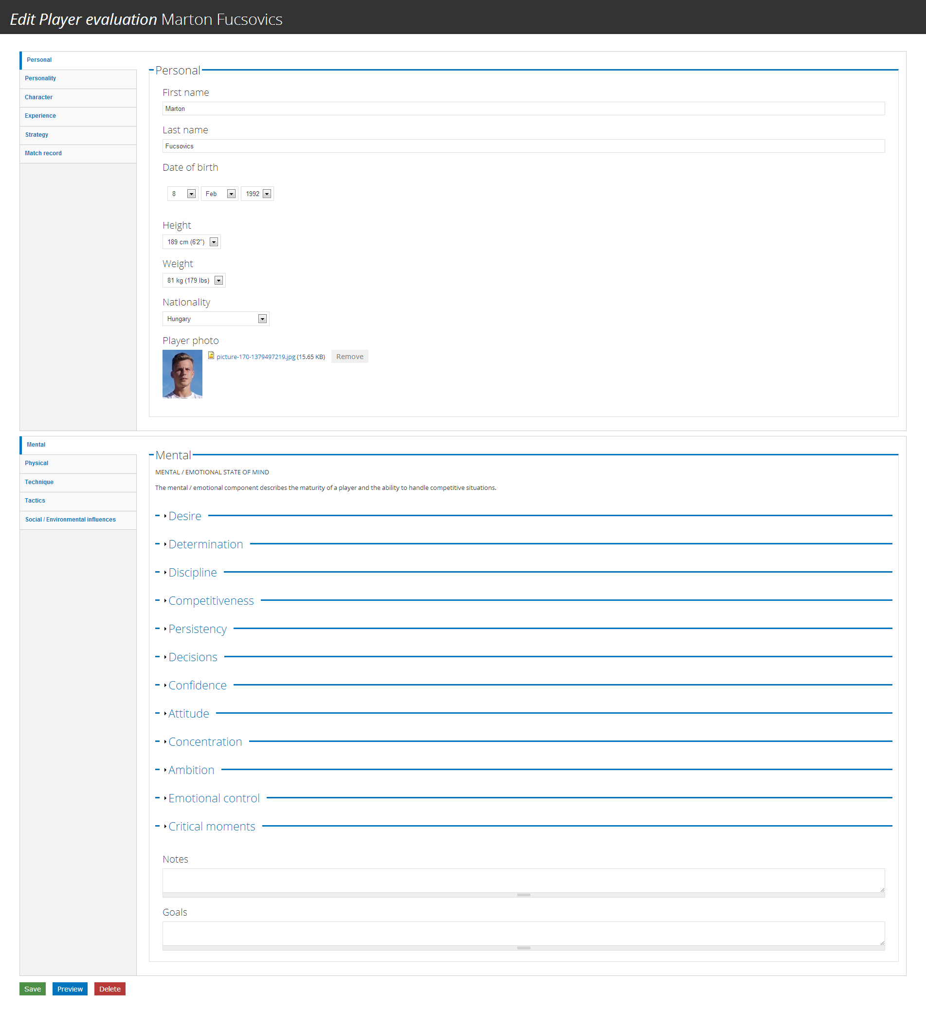The width and height of the screenshot is (926, 1028).
Task: Go to the Strategy tab
Action: [78, 135]
